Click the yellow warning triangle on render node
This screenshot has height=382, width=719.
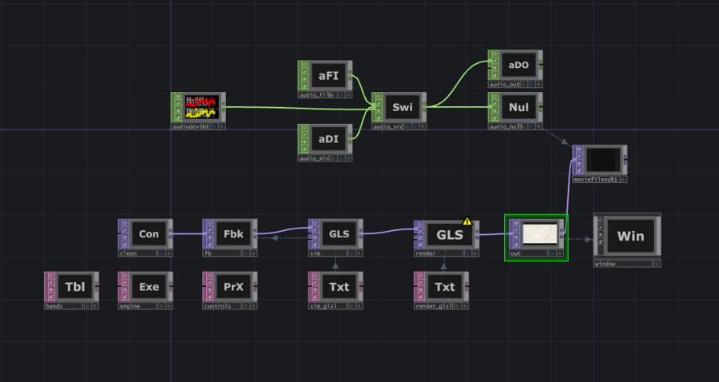click(x=467, y=221)
